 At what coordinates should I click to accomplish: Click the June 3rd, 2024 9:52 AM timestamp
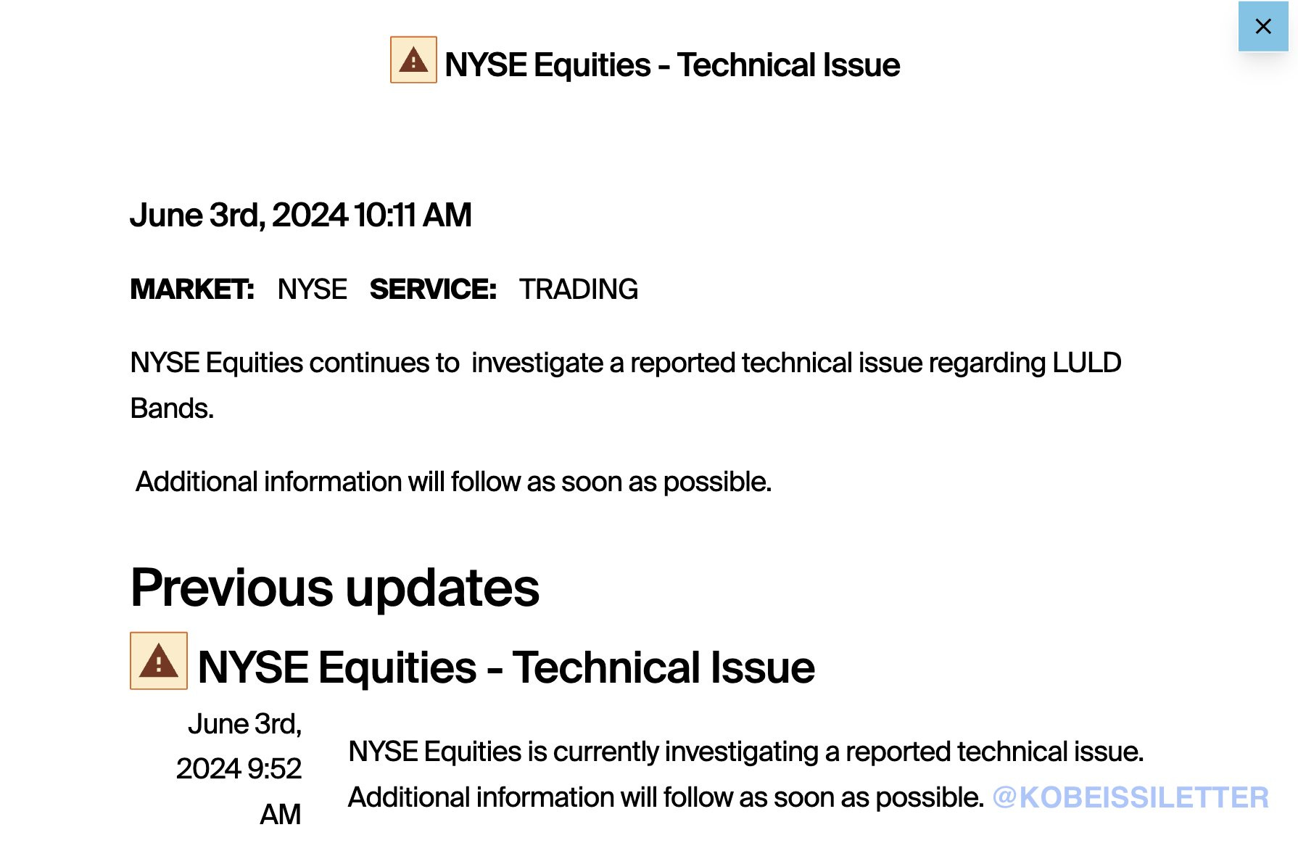coord(239,768)
